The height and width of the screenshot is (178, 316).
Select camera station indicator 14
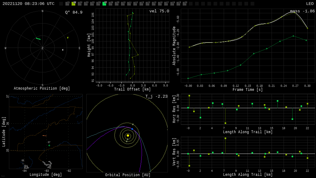pyautogui.click(x=148, y=4)
